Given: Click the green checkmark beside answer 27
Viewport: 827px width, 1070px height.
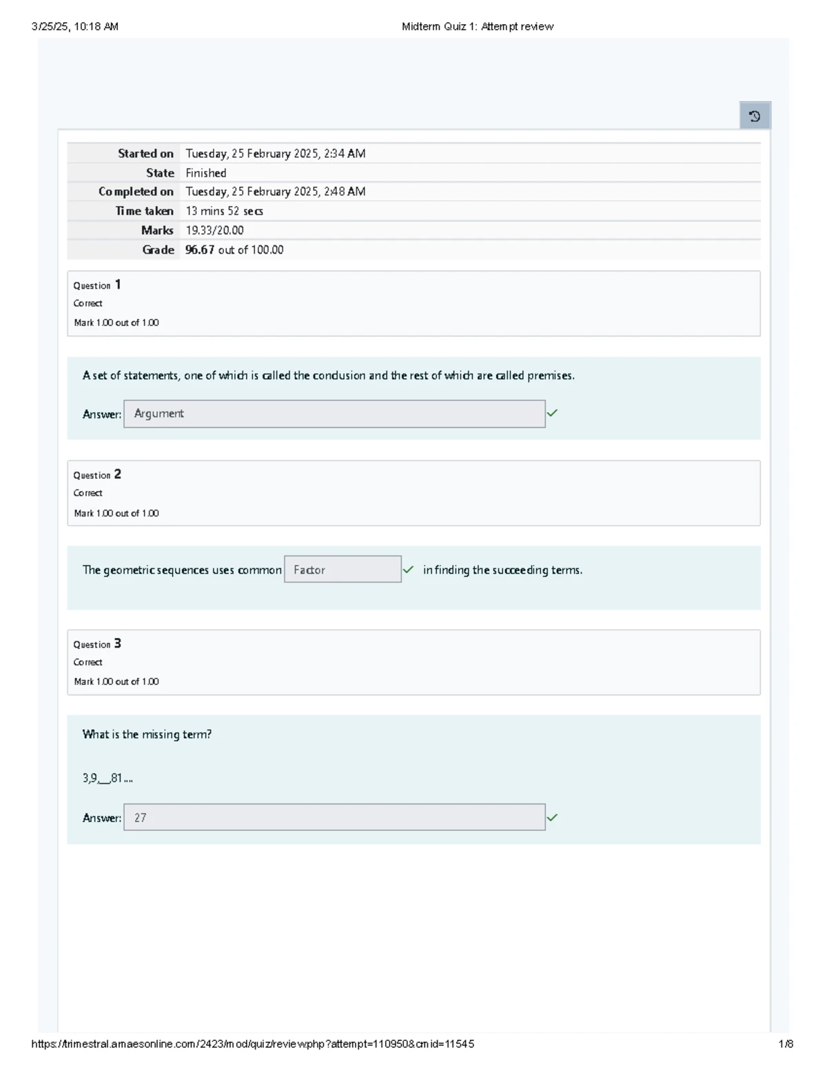Looking at the screenshot, I should (552, 818).
